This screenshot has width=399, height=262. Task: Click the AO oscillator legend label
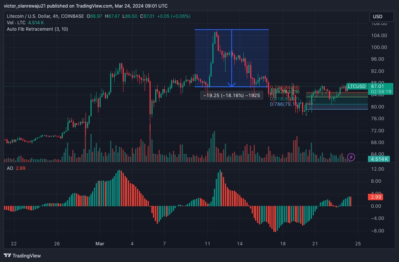(10, 168)
